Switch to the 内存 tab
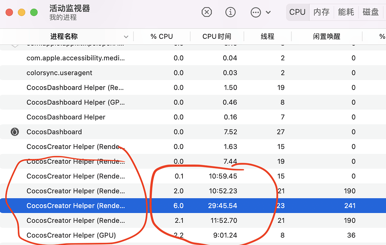Image resolution: width=386 pixels, height=245 pixels. [322, 12]
